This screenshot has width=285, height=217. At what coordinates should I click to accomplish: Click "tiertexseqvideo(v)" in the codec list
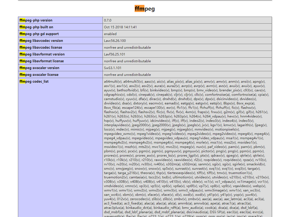tap(182, 173)
